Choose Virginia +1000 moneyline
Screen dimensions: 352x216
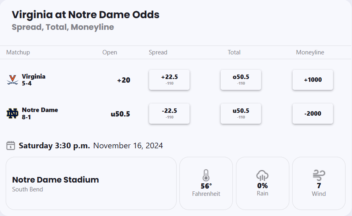(313, 80)
